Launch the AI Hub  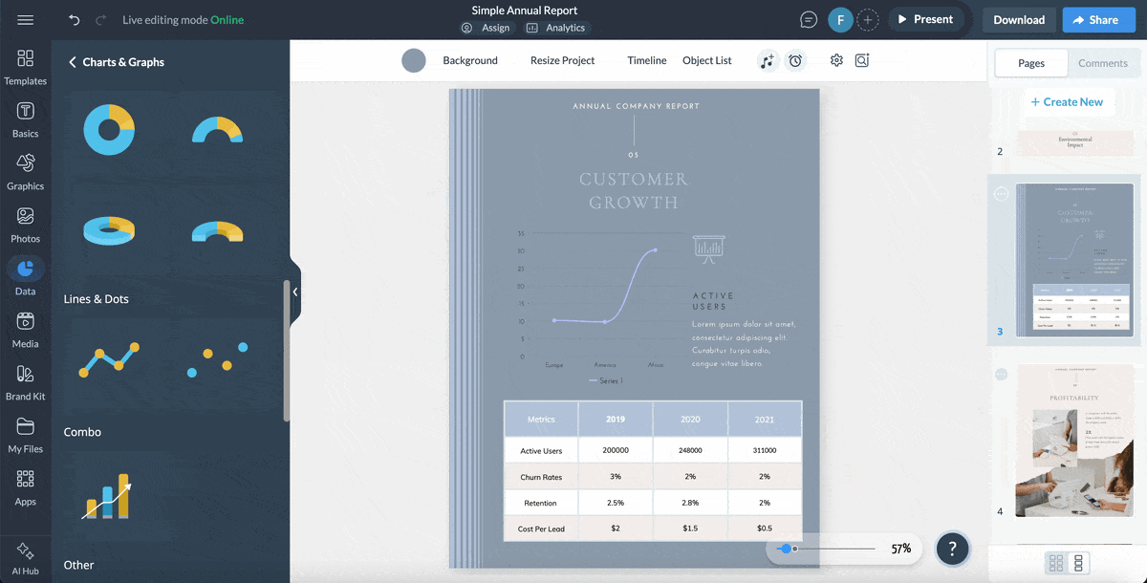pyautogui.click(x=25, y=554)
